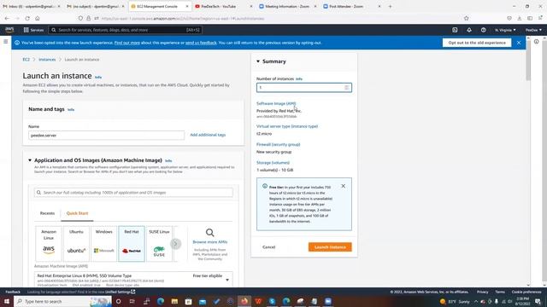This screenshot has height=307, width=547.
Task: Click the Browse more AMIs link
Action: tap(209, 241)
